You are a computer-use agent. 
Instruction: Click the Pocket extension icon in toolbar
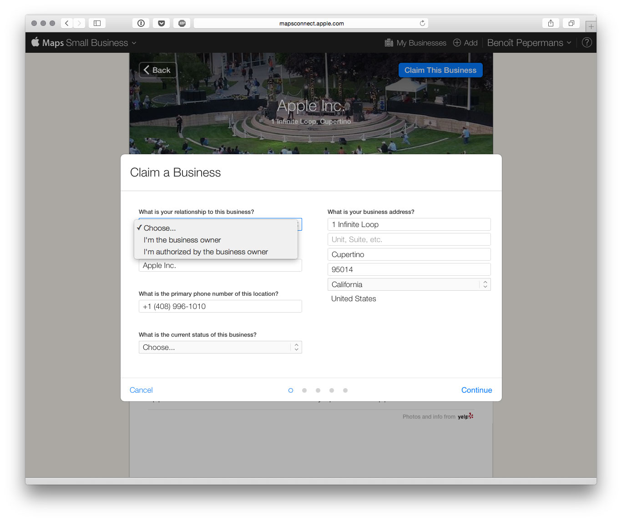point(162,23)
